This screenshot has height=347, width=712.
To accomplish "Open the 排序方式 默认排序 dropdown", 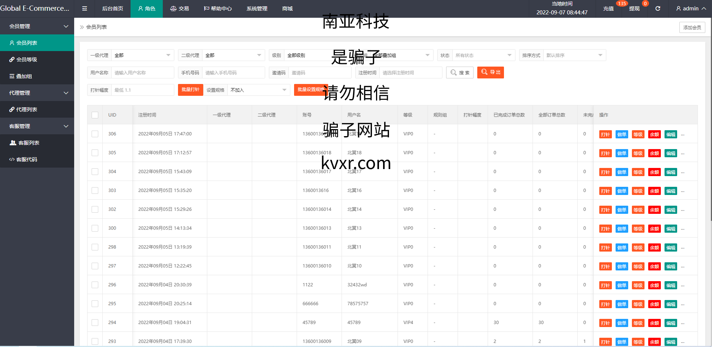I will click(x=575, y=55).
